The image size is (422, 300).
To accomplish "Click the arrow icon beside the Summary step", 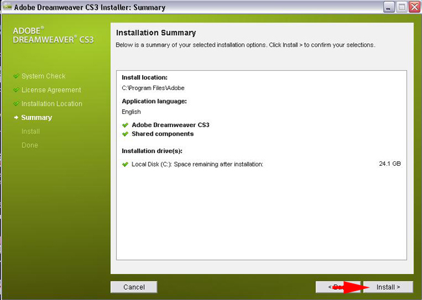I will pyautogui.click(x=16, y=118).
